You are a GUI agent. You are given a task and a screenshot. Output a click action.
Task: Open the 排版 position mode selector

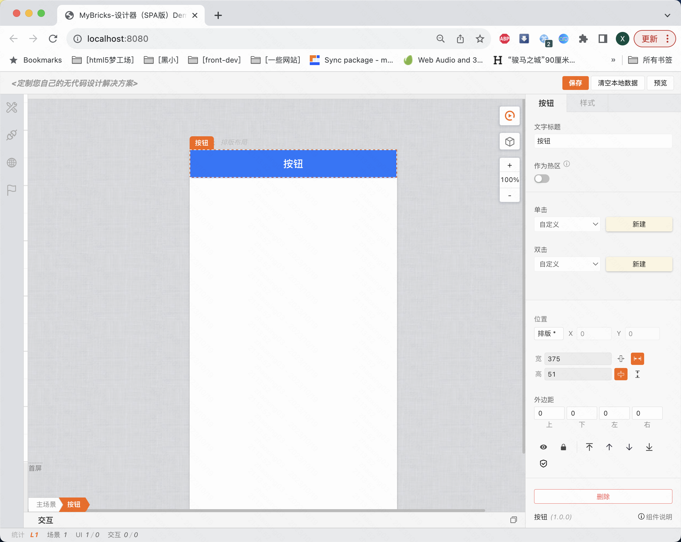pyautogui.click(x=548, y=334)
